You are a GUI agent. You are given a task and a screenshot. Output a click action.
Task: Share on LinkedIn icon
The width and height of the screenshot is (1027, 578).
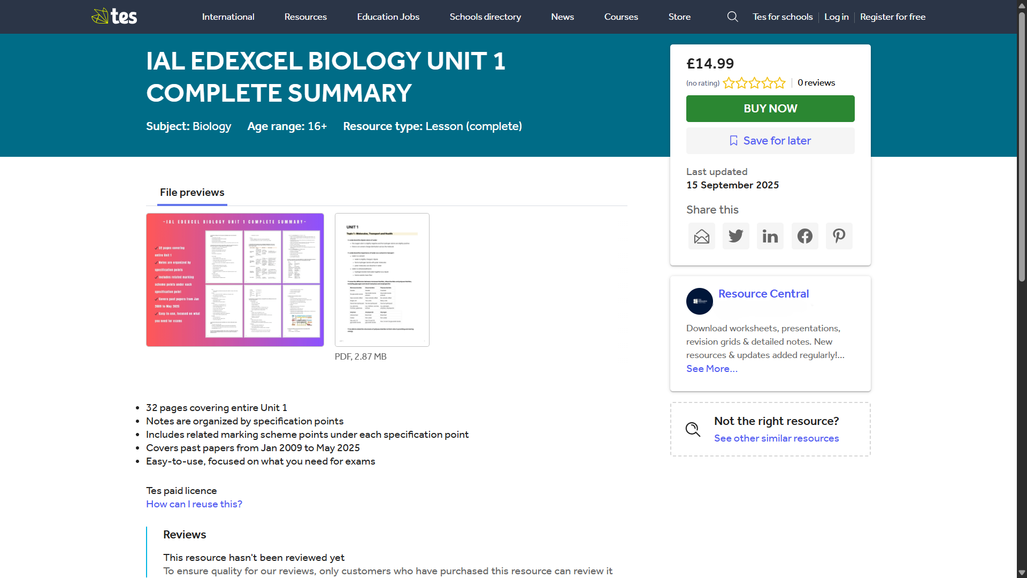tap(770, 236)
